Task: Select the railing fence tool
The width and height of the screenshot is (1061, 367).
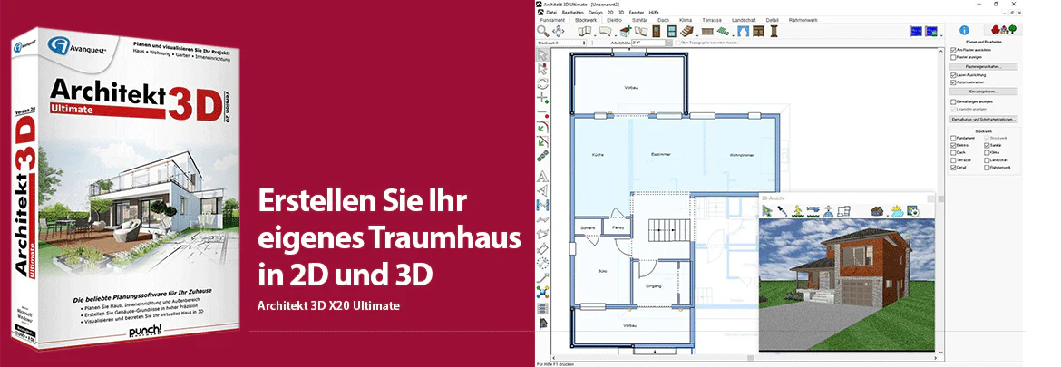Action: tap(707, 31)
